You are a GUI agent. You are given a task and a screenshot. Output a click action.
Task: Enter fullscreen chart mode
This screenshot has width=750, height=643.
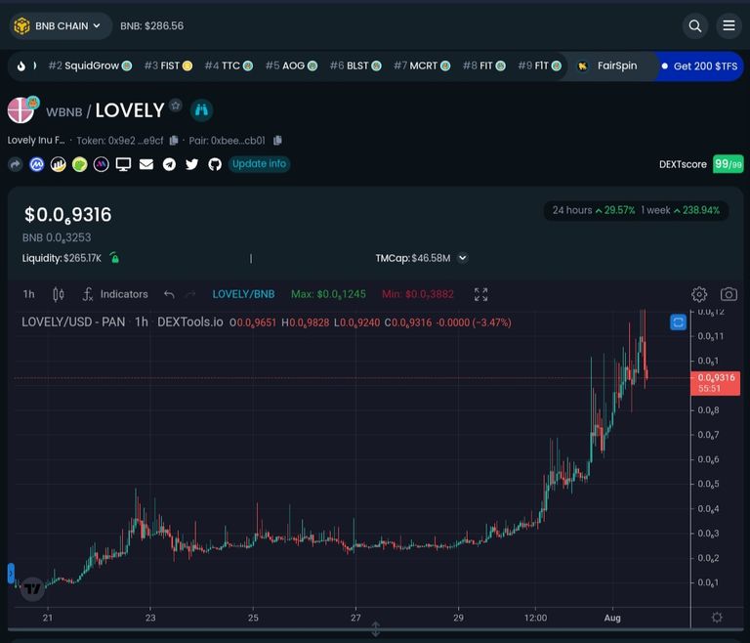(x=480, y=294)
